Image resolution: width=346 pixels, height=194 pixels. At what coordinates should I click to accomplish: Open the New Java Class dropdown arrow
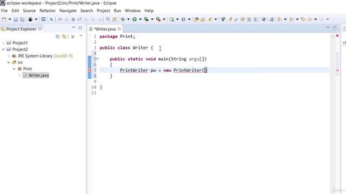(189, 19)
